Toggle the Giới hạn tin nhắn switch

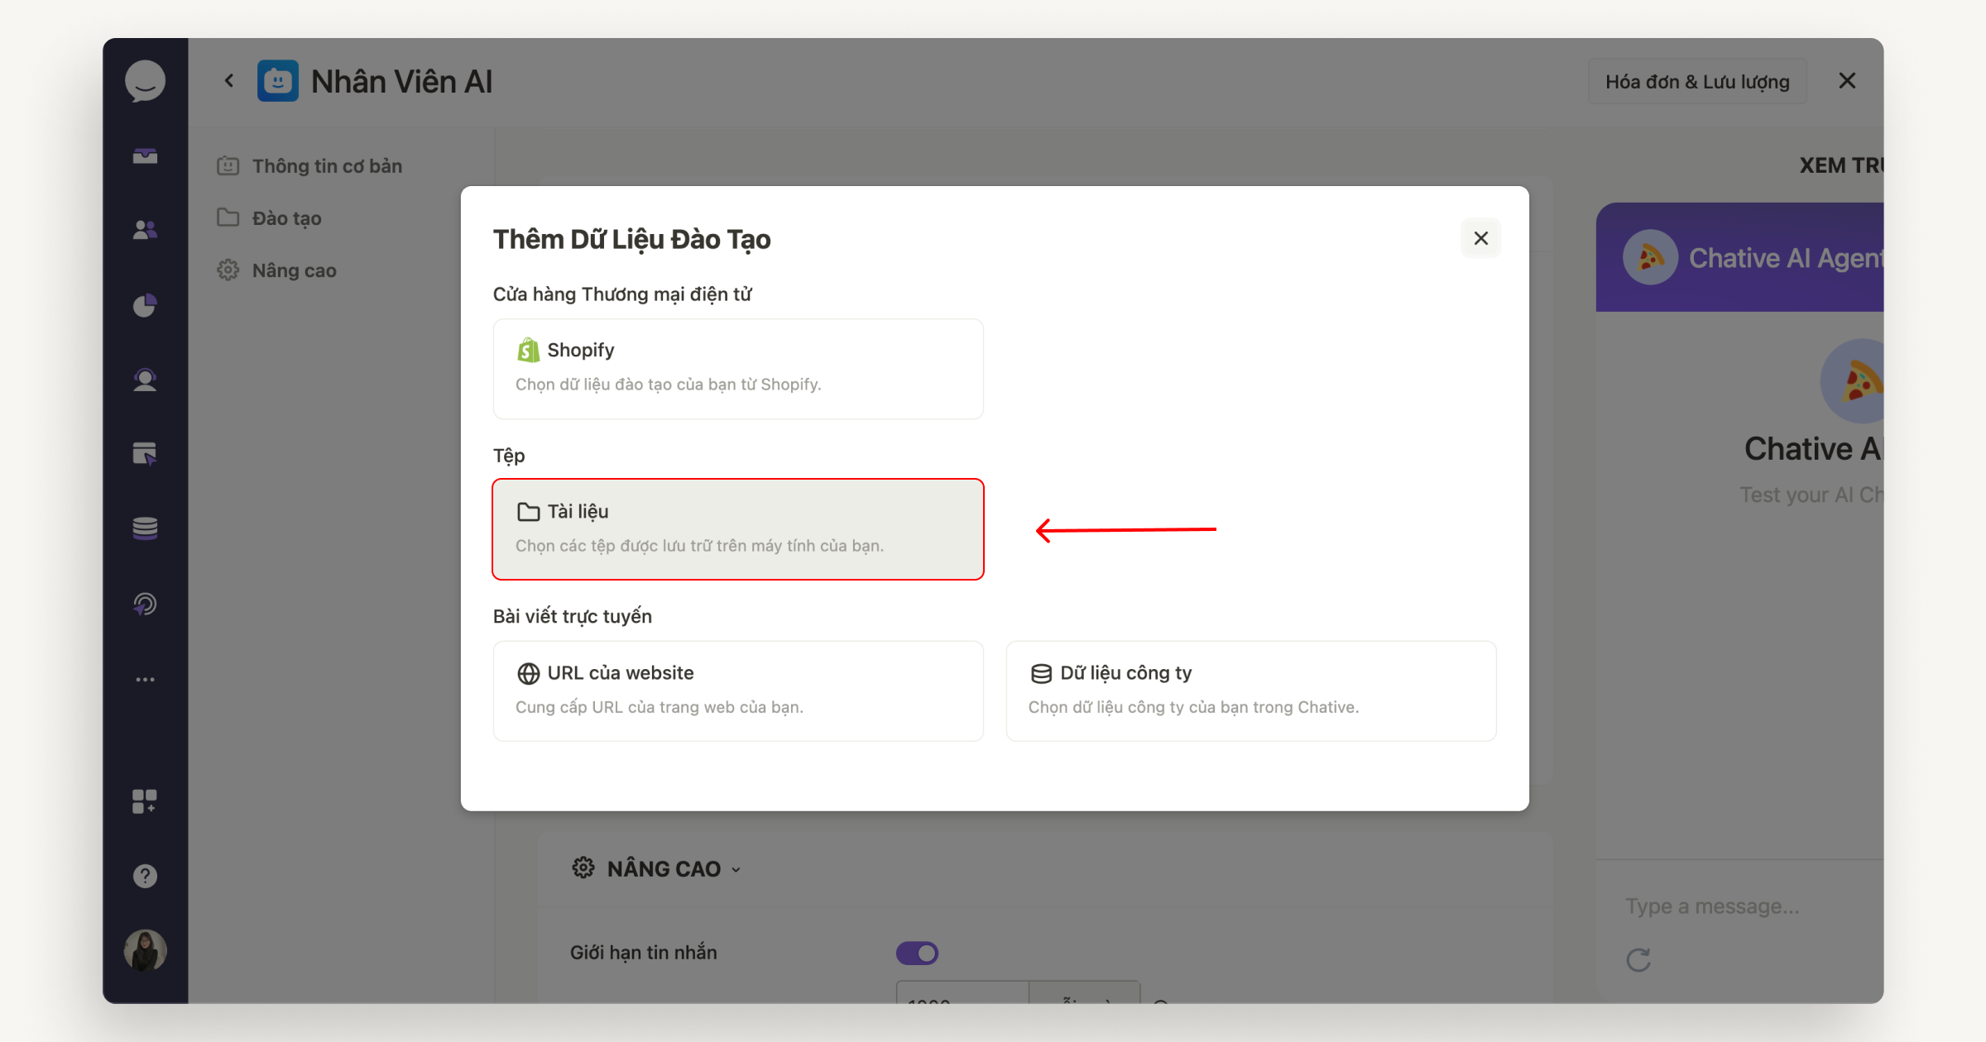917,953
